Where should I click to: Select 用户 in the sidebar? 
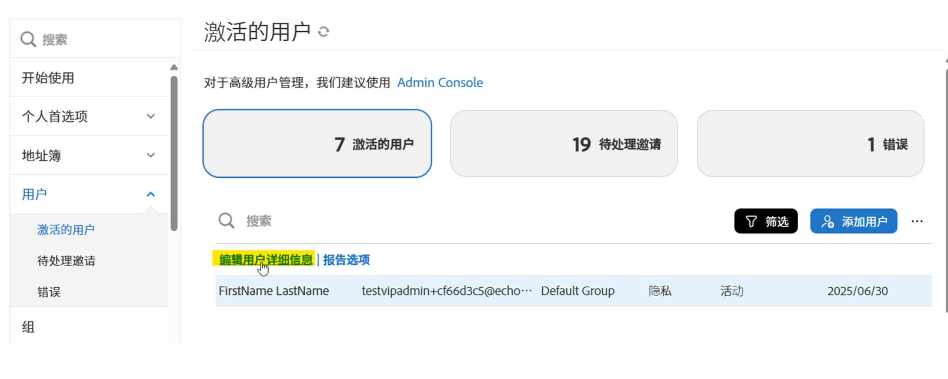[x=89, y=194]
